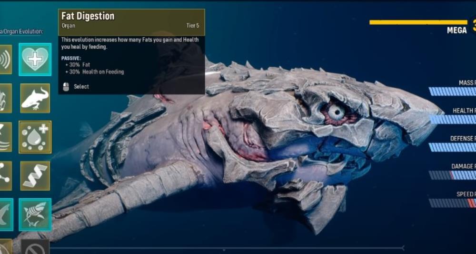The image size is (476, 254).
Task: Click the Health rating bar
Action: pyautogui.click(x=452, y=120)
